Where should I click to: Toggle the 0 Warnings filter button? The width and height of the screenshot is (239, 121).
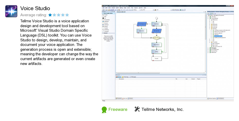[125, 77]
